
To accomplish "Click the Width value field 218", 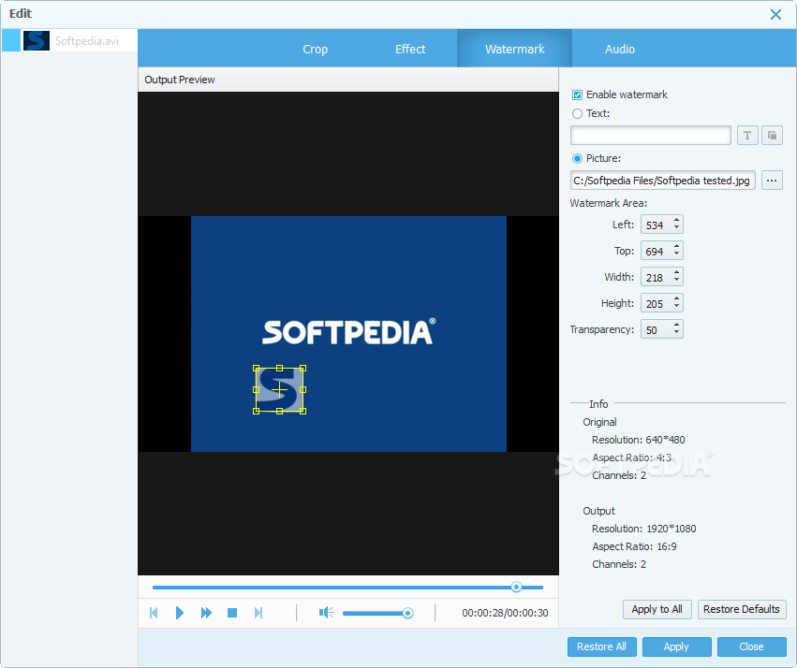I will pos(657,277).
